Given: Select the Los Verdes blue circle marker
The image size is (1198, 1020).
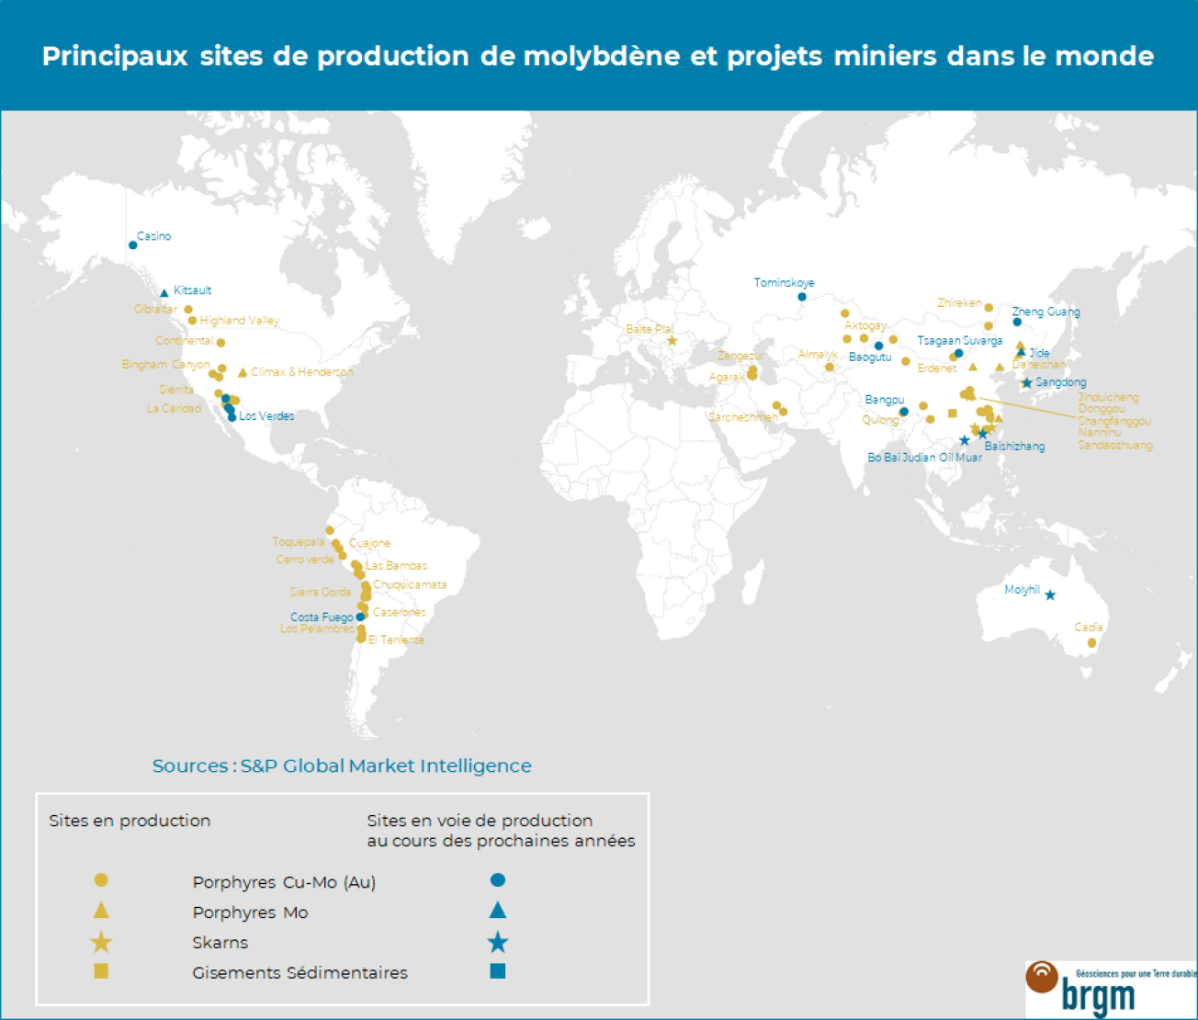Looking at the screenshot, I should click(231, 417).
